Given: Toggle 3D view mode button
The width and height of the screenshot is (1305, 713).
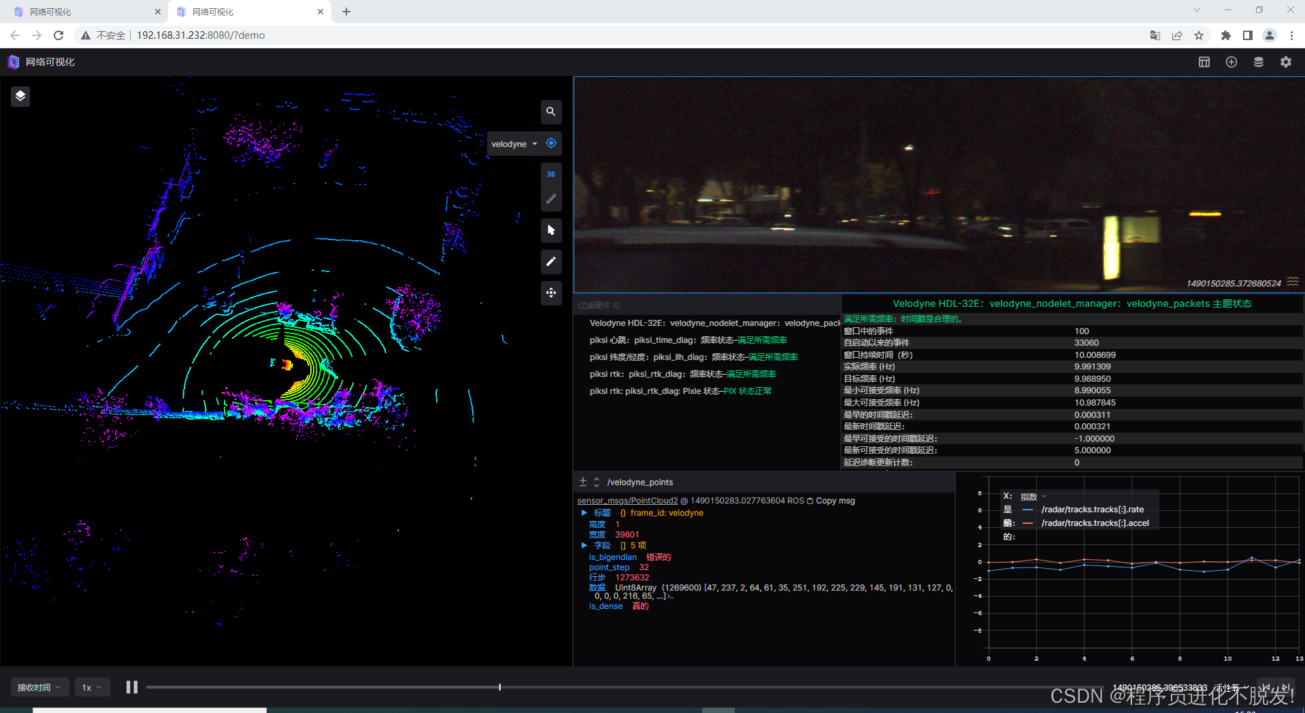Looking at the screenshot, I should (x=551, y=173).
